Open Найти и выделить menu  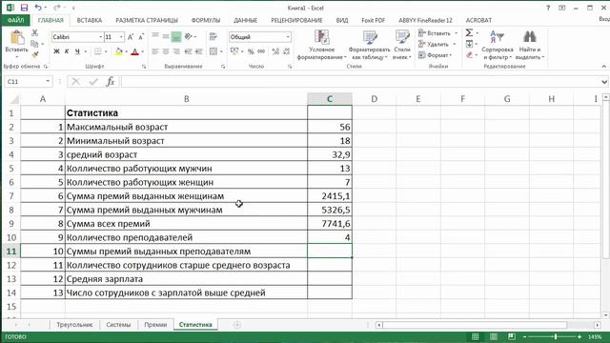coord(530,45)
